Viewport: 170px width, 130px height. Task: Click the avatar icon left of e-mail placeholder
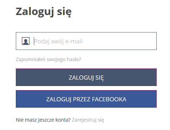[26, 41]
